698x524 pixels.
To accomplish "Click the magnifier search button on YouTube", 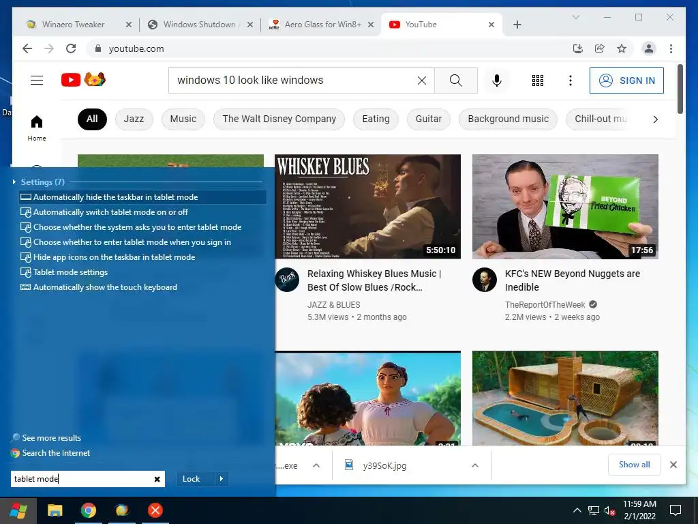I will pyautogui.click(x=456, y=81).
